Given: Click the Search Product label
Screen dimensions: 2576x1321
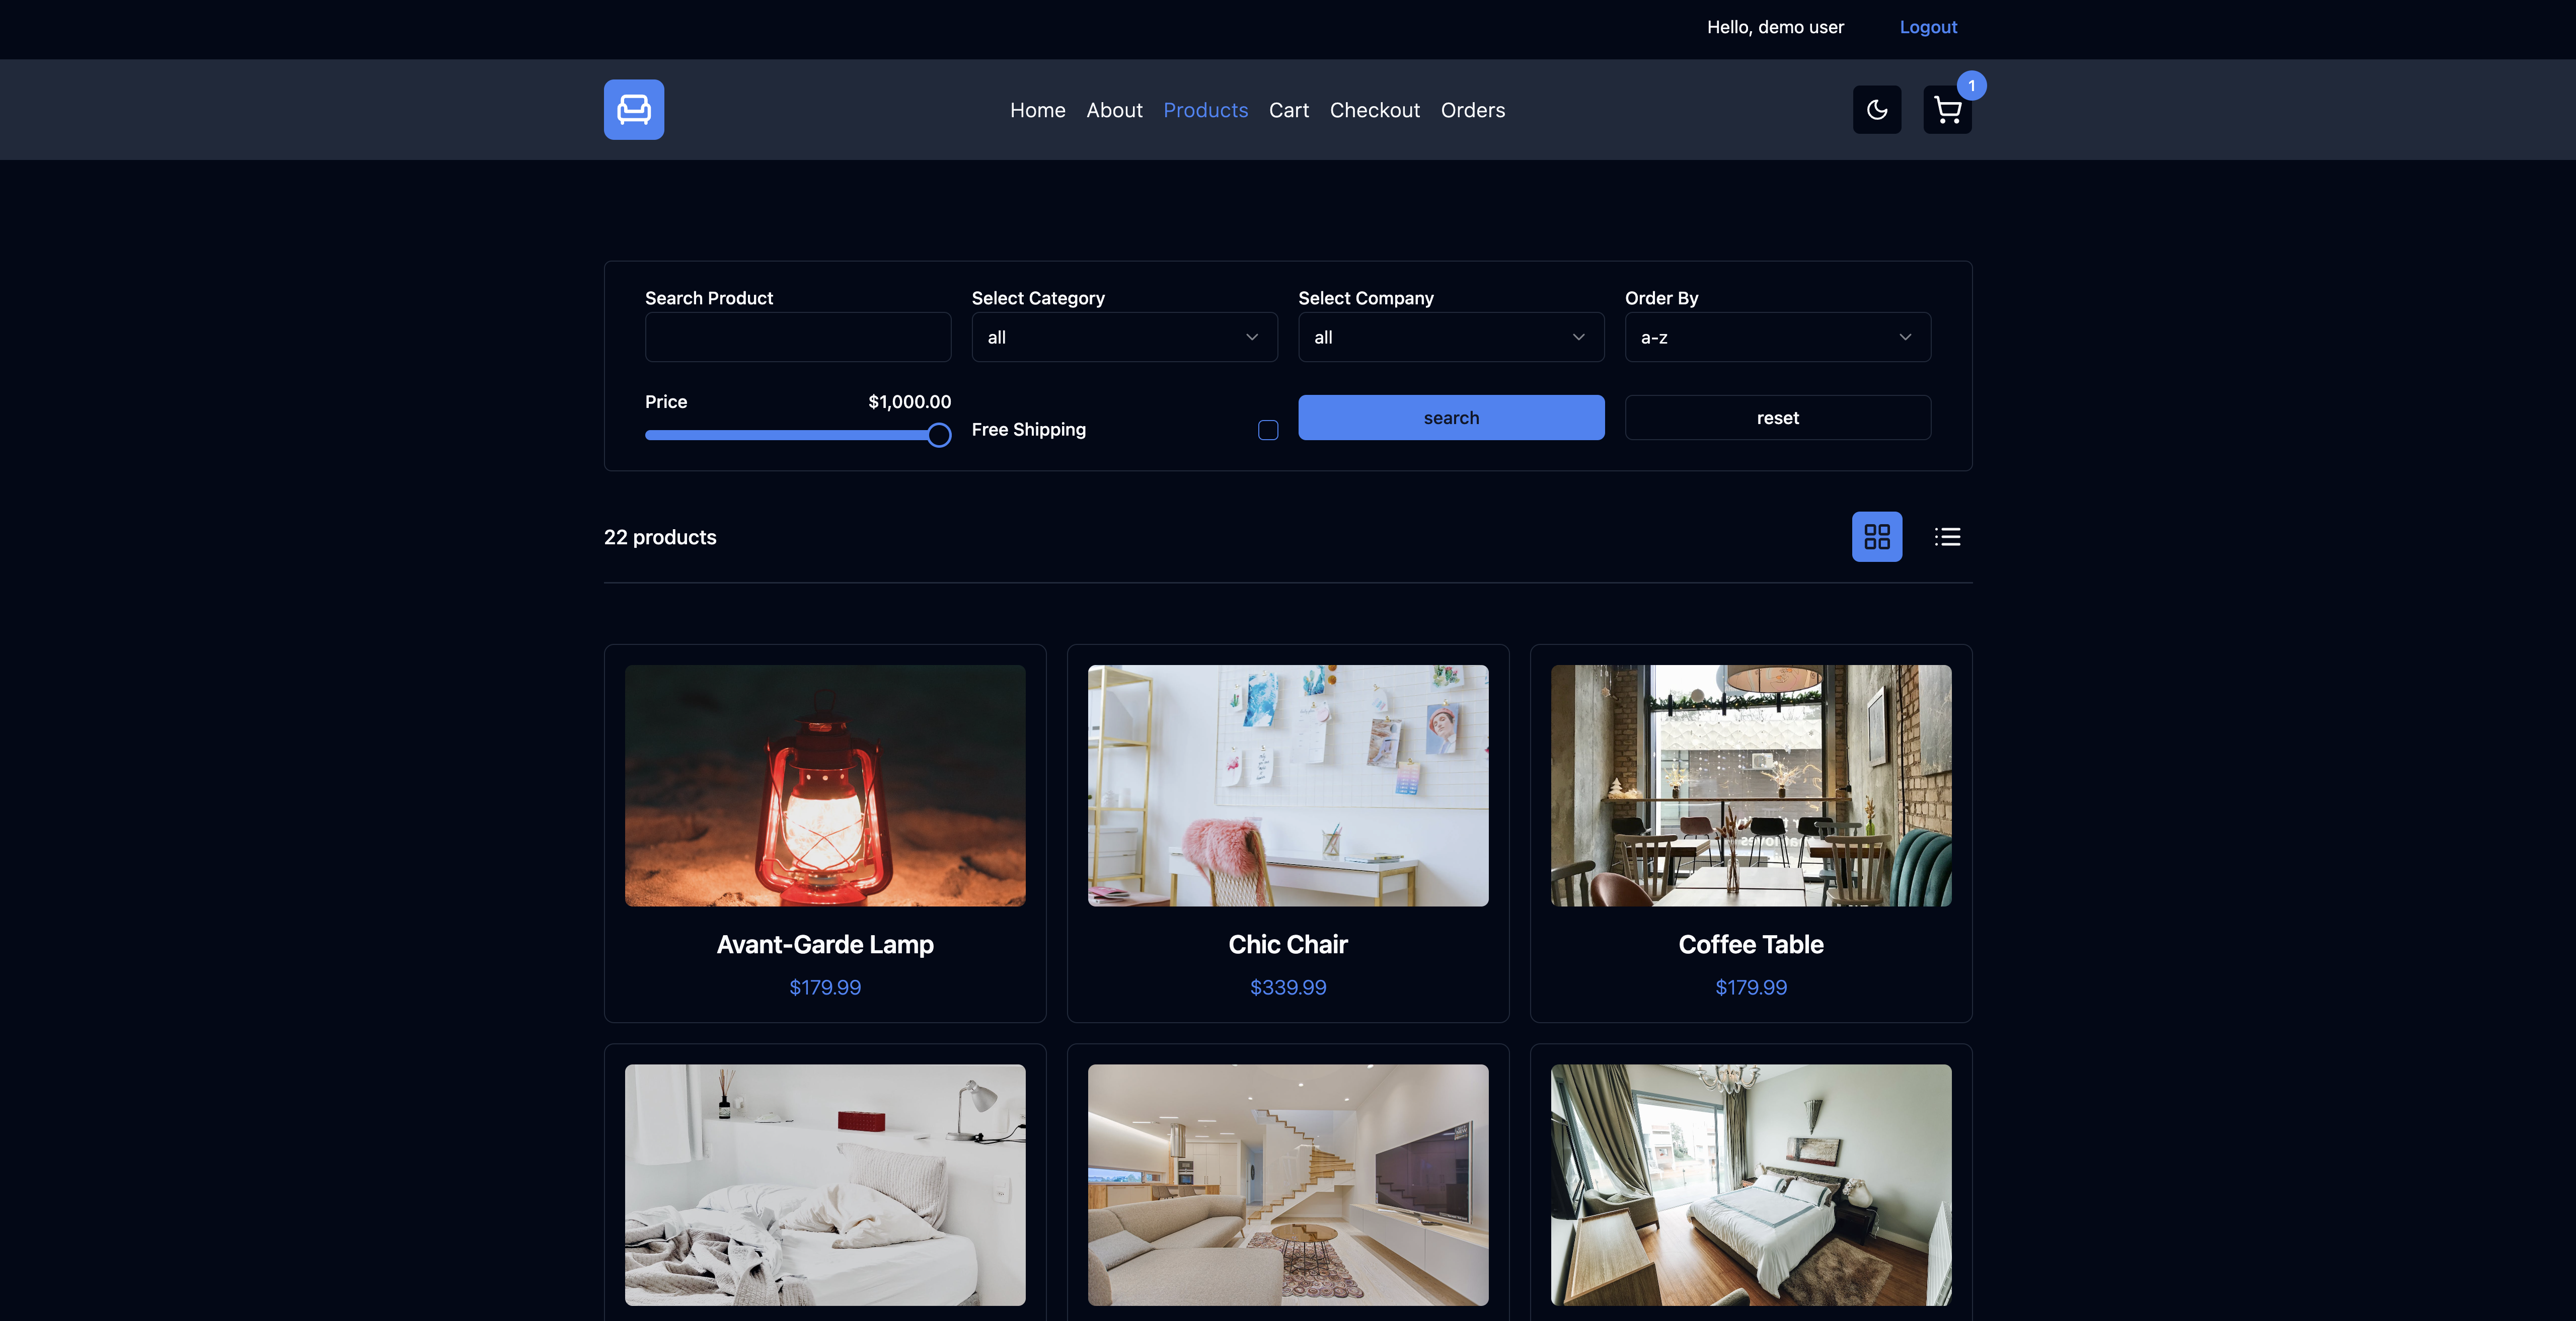Looking at the screenshot, I should [709, 298].
